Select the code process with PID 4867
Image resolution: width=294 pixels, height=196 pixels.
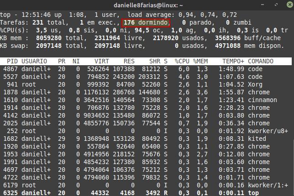(146, 69)
